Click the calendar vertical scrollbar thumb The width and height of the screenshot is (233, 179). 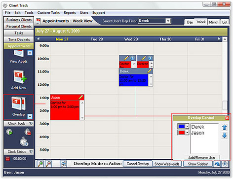225,105
